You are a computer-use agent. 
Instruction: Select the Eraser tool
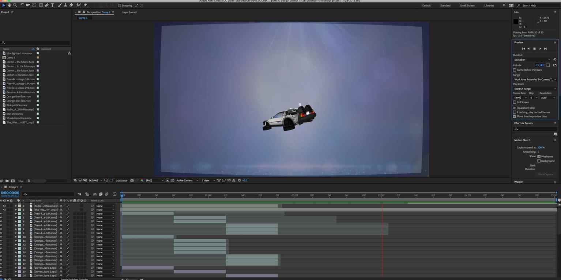pyautogui.click(x=71, y=5)
